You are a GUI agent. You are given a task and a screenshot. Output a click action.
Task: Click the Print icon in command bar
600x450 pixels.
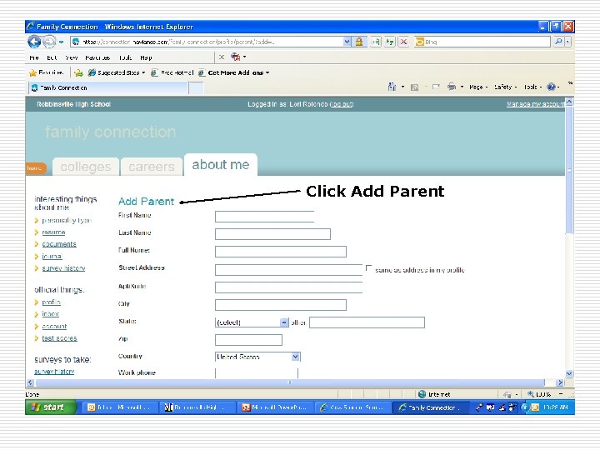452,87
